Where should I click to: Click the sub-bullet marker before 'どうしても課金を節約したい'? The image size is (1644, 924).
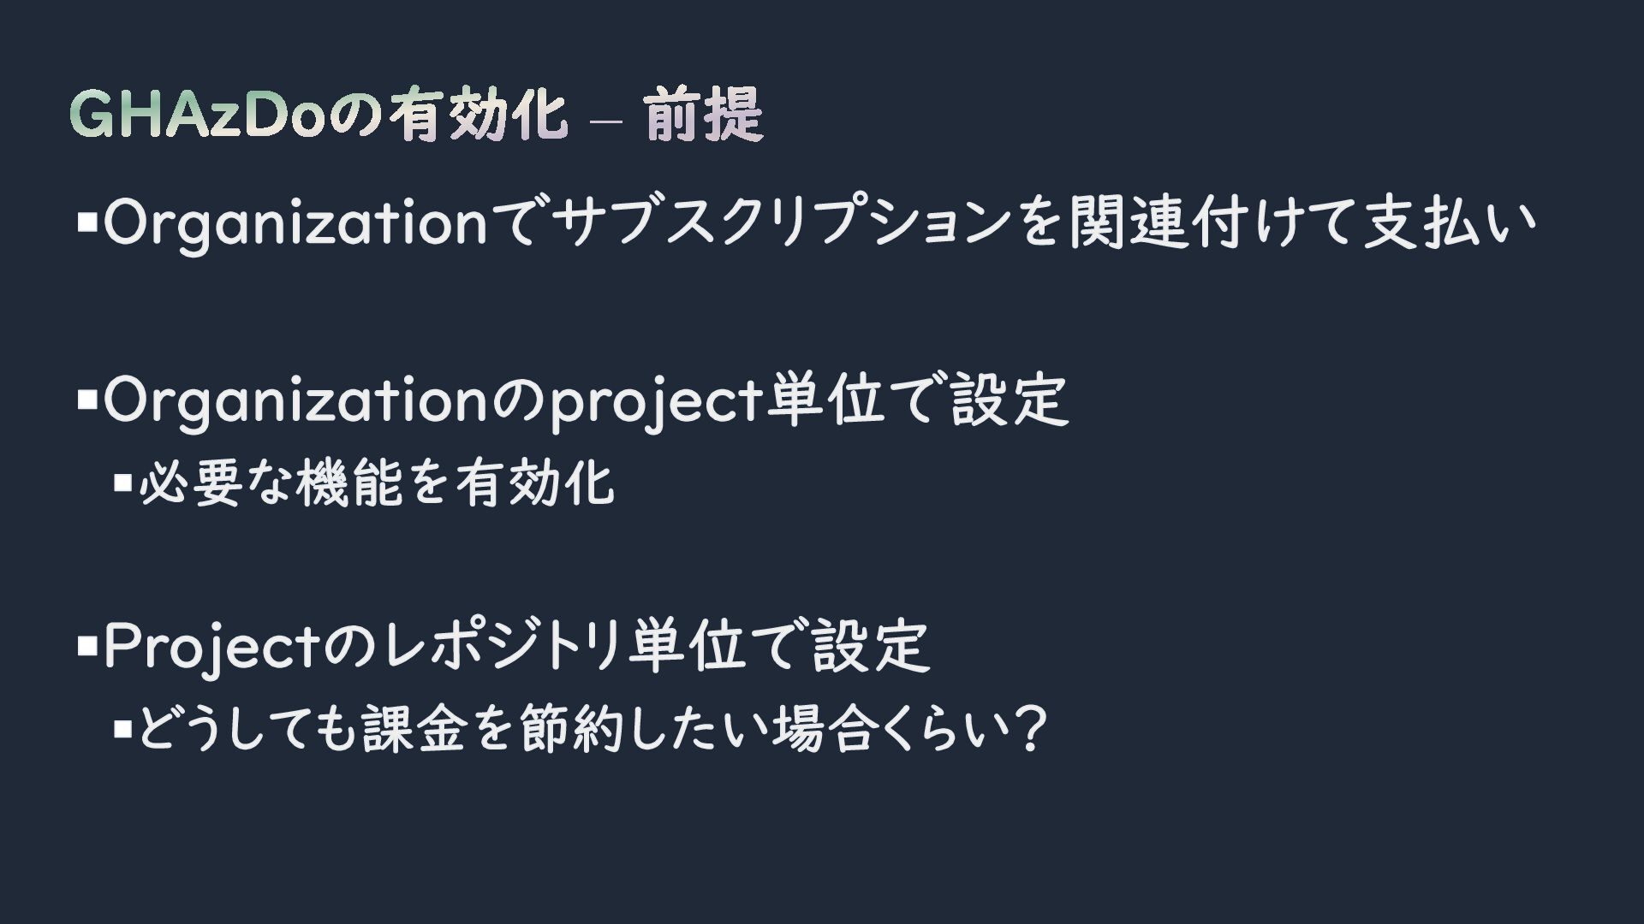tap(122, 730)
